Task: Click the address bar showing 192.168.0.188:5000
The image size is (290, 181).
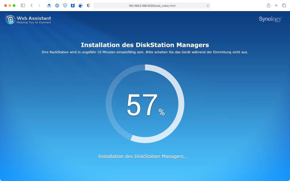Action: [x=152, y=6]
